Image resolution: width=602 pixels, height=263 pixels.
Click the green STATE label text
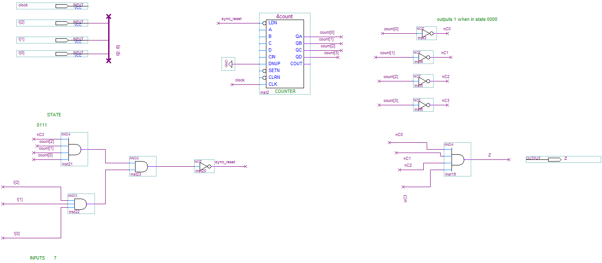tap(54, 114)
